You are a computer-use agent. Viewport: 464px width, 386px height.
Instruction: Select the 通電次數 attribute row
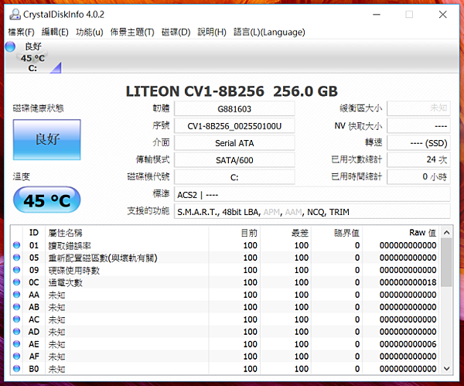[x=225, y=282]
